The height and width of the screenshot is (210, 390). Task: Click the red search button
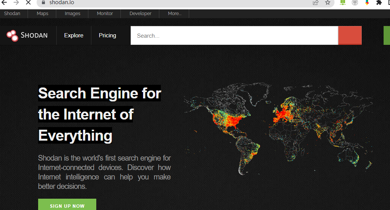tap(350, 35)
